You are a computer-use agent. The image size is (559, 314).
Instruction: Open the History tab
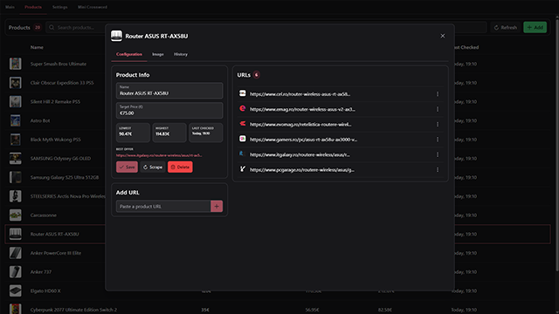click(181, 54)
